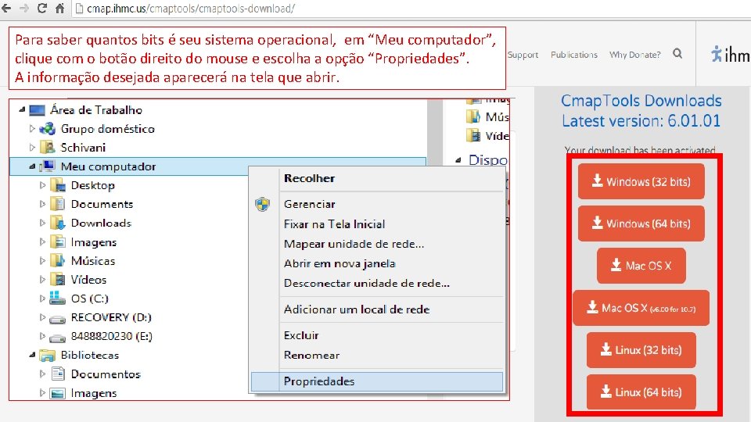Expand the Downloads folder node
The height and width of the screenshot is (422, 751).
point(42,223)
